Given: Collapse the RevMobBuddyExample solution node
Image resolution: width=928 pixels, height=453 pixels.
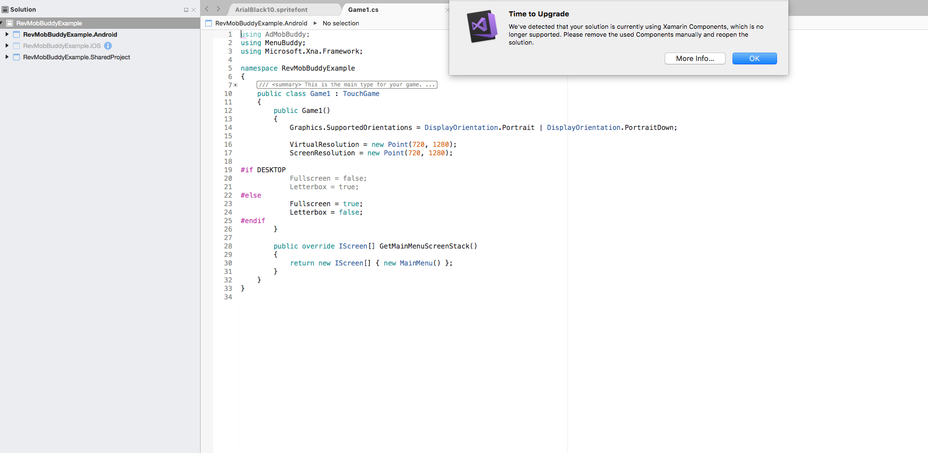Looking at the screenshot, I should coord(2,23).
